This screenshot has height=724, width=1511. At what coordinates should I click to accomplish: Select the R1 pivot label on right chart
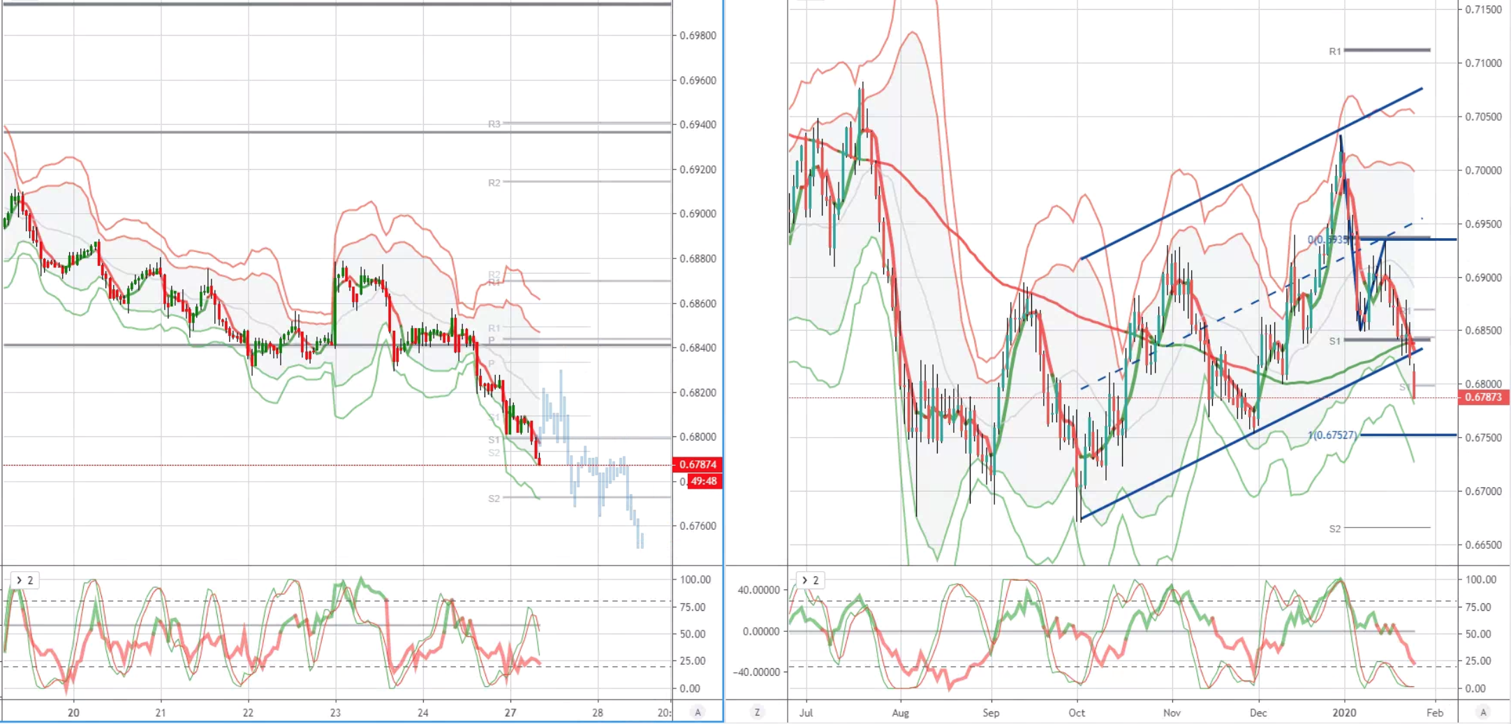[1334, 52]
